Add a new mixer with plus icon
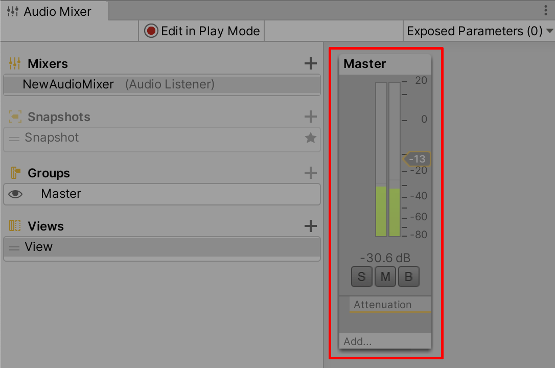This screenshot has height=368, width=555. point(310,64)
